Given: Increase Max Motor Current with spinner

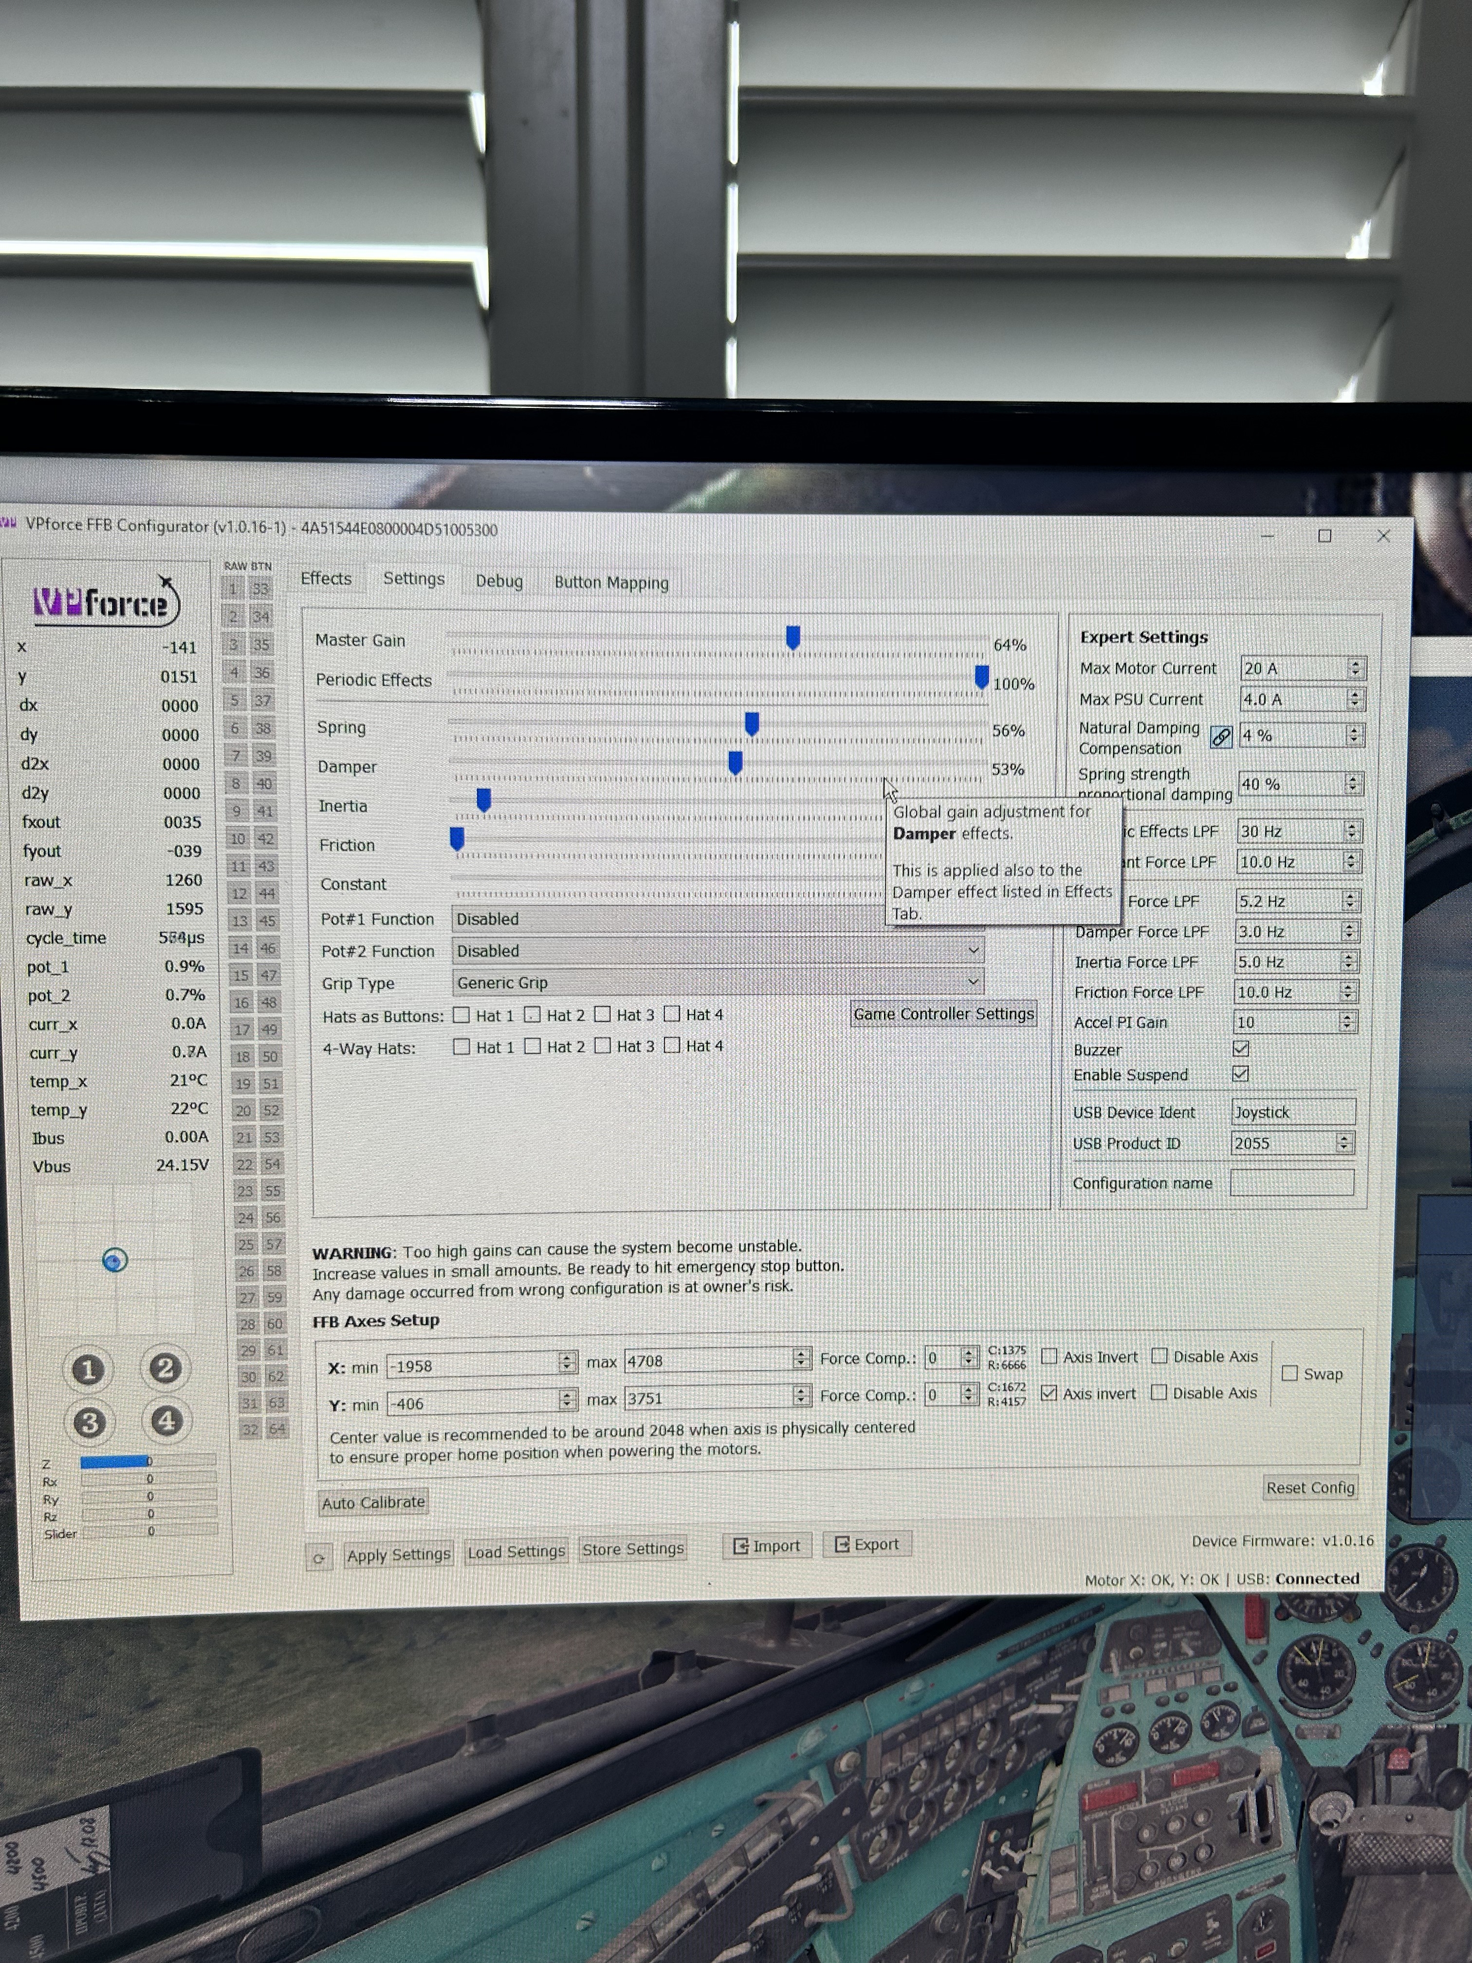Looking at the screenshot, I should (1355, 663).
